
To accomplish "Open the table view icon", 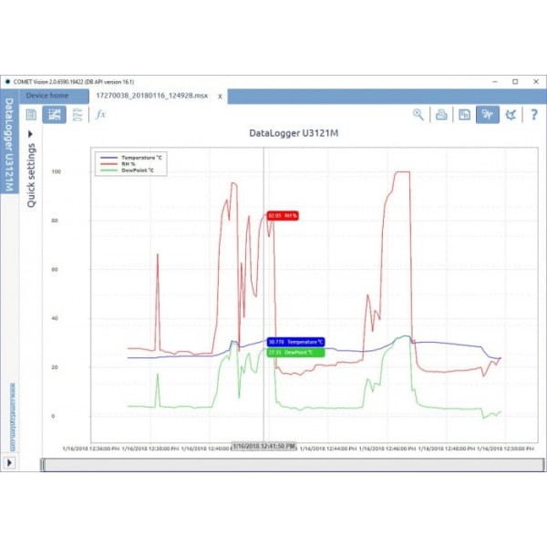I will [x=31, y=115].
